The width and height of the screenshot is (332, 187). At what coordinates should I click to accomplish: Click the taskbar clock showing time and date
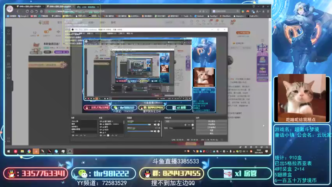259,151
